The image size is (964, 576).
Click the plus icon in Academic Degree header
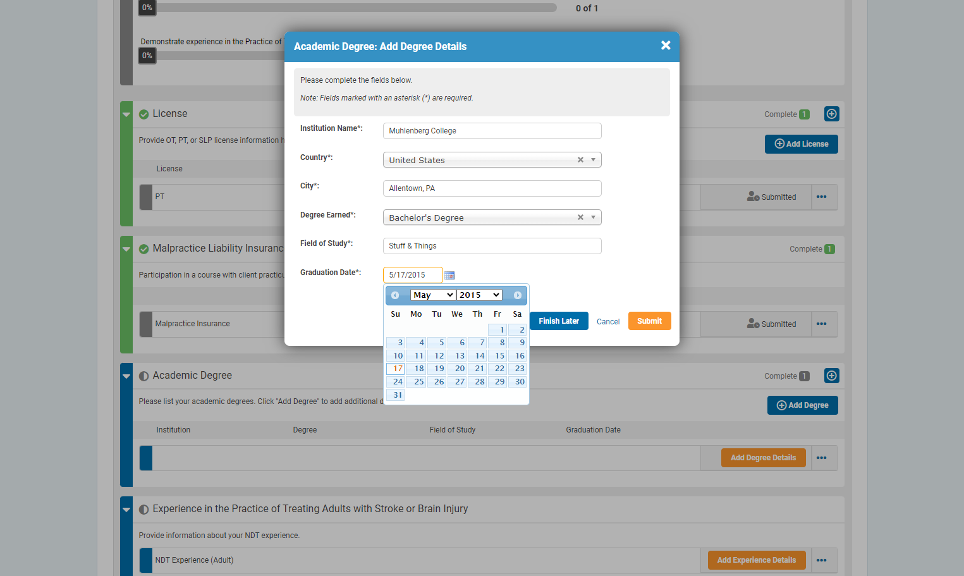pyautogui.click(x=832, y=376)
